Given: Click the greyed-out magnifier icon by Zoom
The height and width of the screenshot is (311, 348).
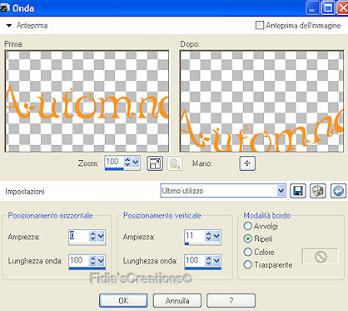Looking at the screenshot, I should pyautogui.click(x=175, y=163).
